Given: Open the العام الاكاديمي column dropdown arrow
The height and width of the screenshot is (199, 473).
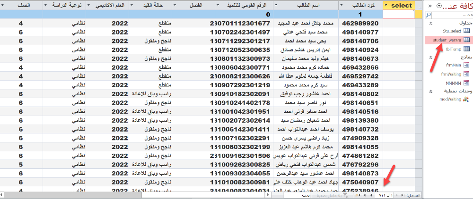Looking at the screenshot, I should [88, 5].
